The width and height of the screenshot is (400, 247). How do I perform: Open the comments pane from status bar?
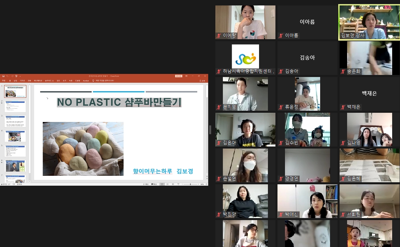pos(154,184)
